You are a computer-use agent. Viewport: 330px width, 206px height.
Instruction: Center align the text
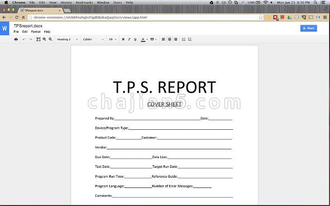click(170, 39)
